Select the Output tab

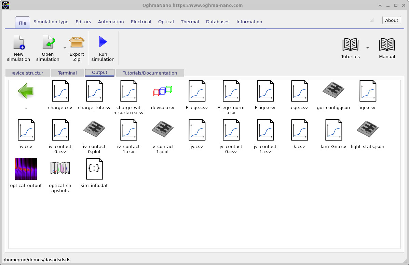click(x=100, y=72)
